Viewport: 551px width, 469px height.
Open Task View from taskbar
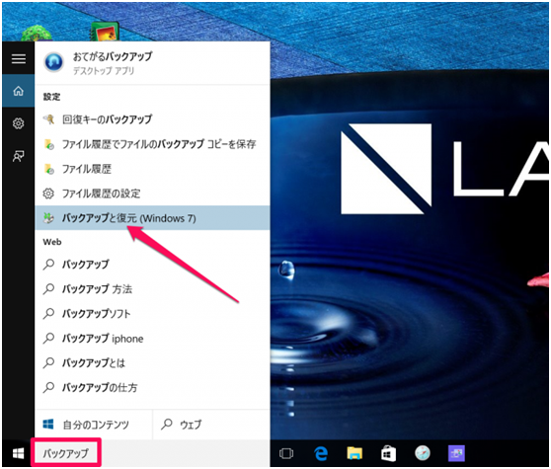coord(286,453)
